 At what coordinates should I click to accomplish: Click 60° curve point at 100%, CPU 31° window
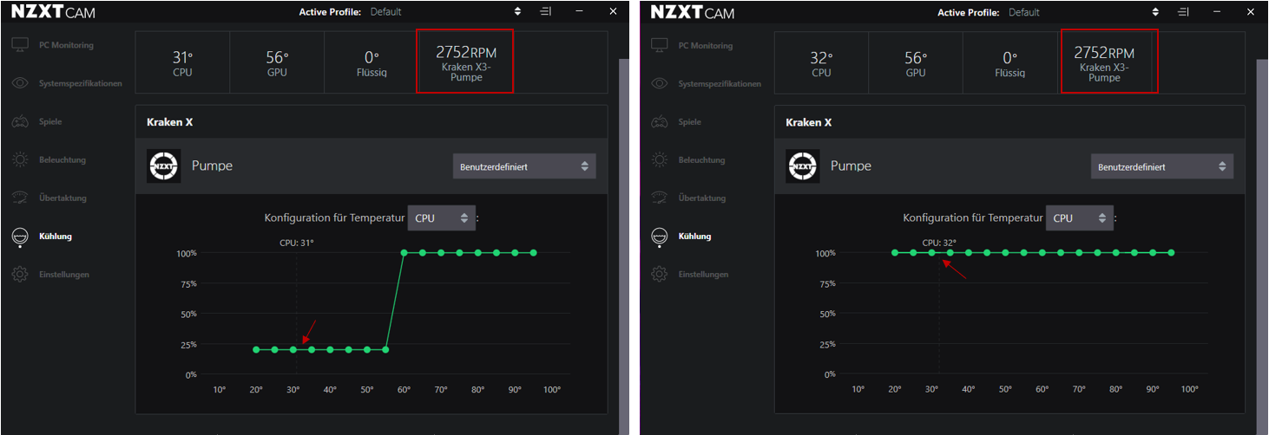click(404, 253)
